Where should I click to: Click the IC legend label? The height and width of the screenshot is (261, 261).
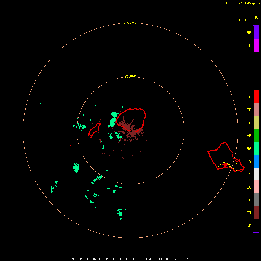pos(249,187)
